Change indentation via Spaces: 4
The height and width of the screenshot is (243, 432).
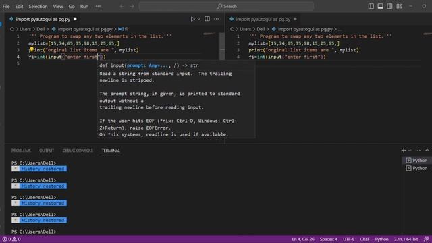(329, 239)
